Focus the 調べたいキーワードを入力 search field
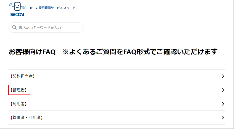Image resolution: width=234 pixels, height=129 pixels. coord(46,27)
